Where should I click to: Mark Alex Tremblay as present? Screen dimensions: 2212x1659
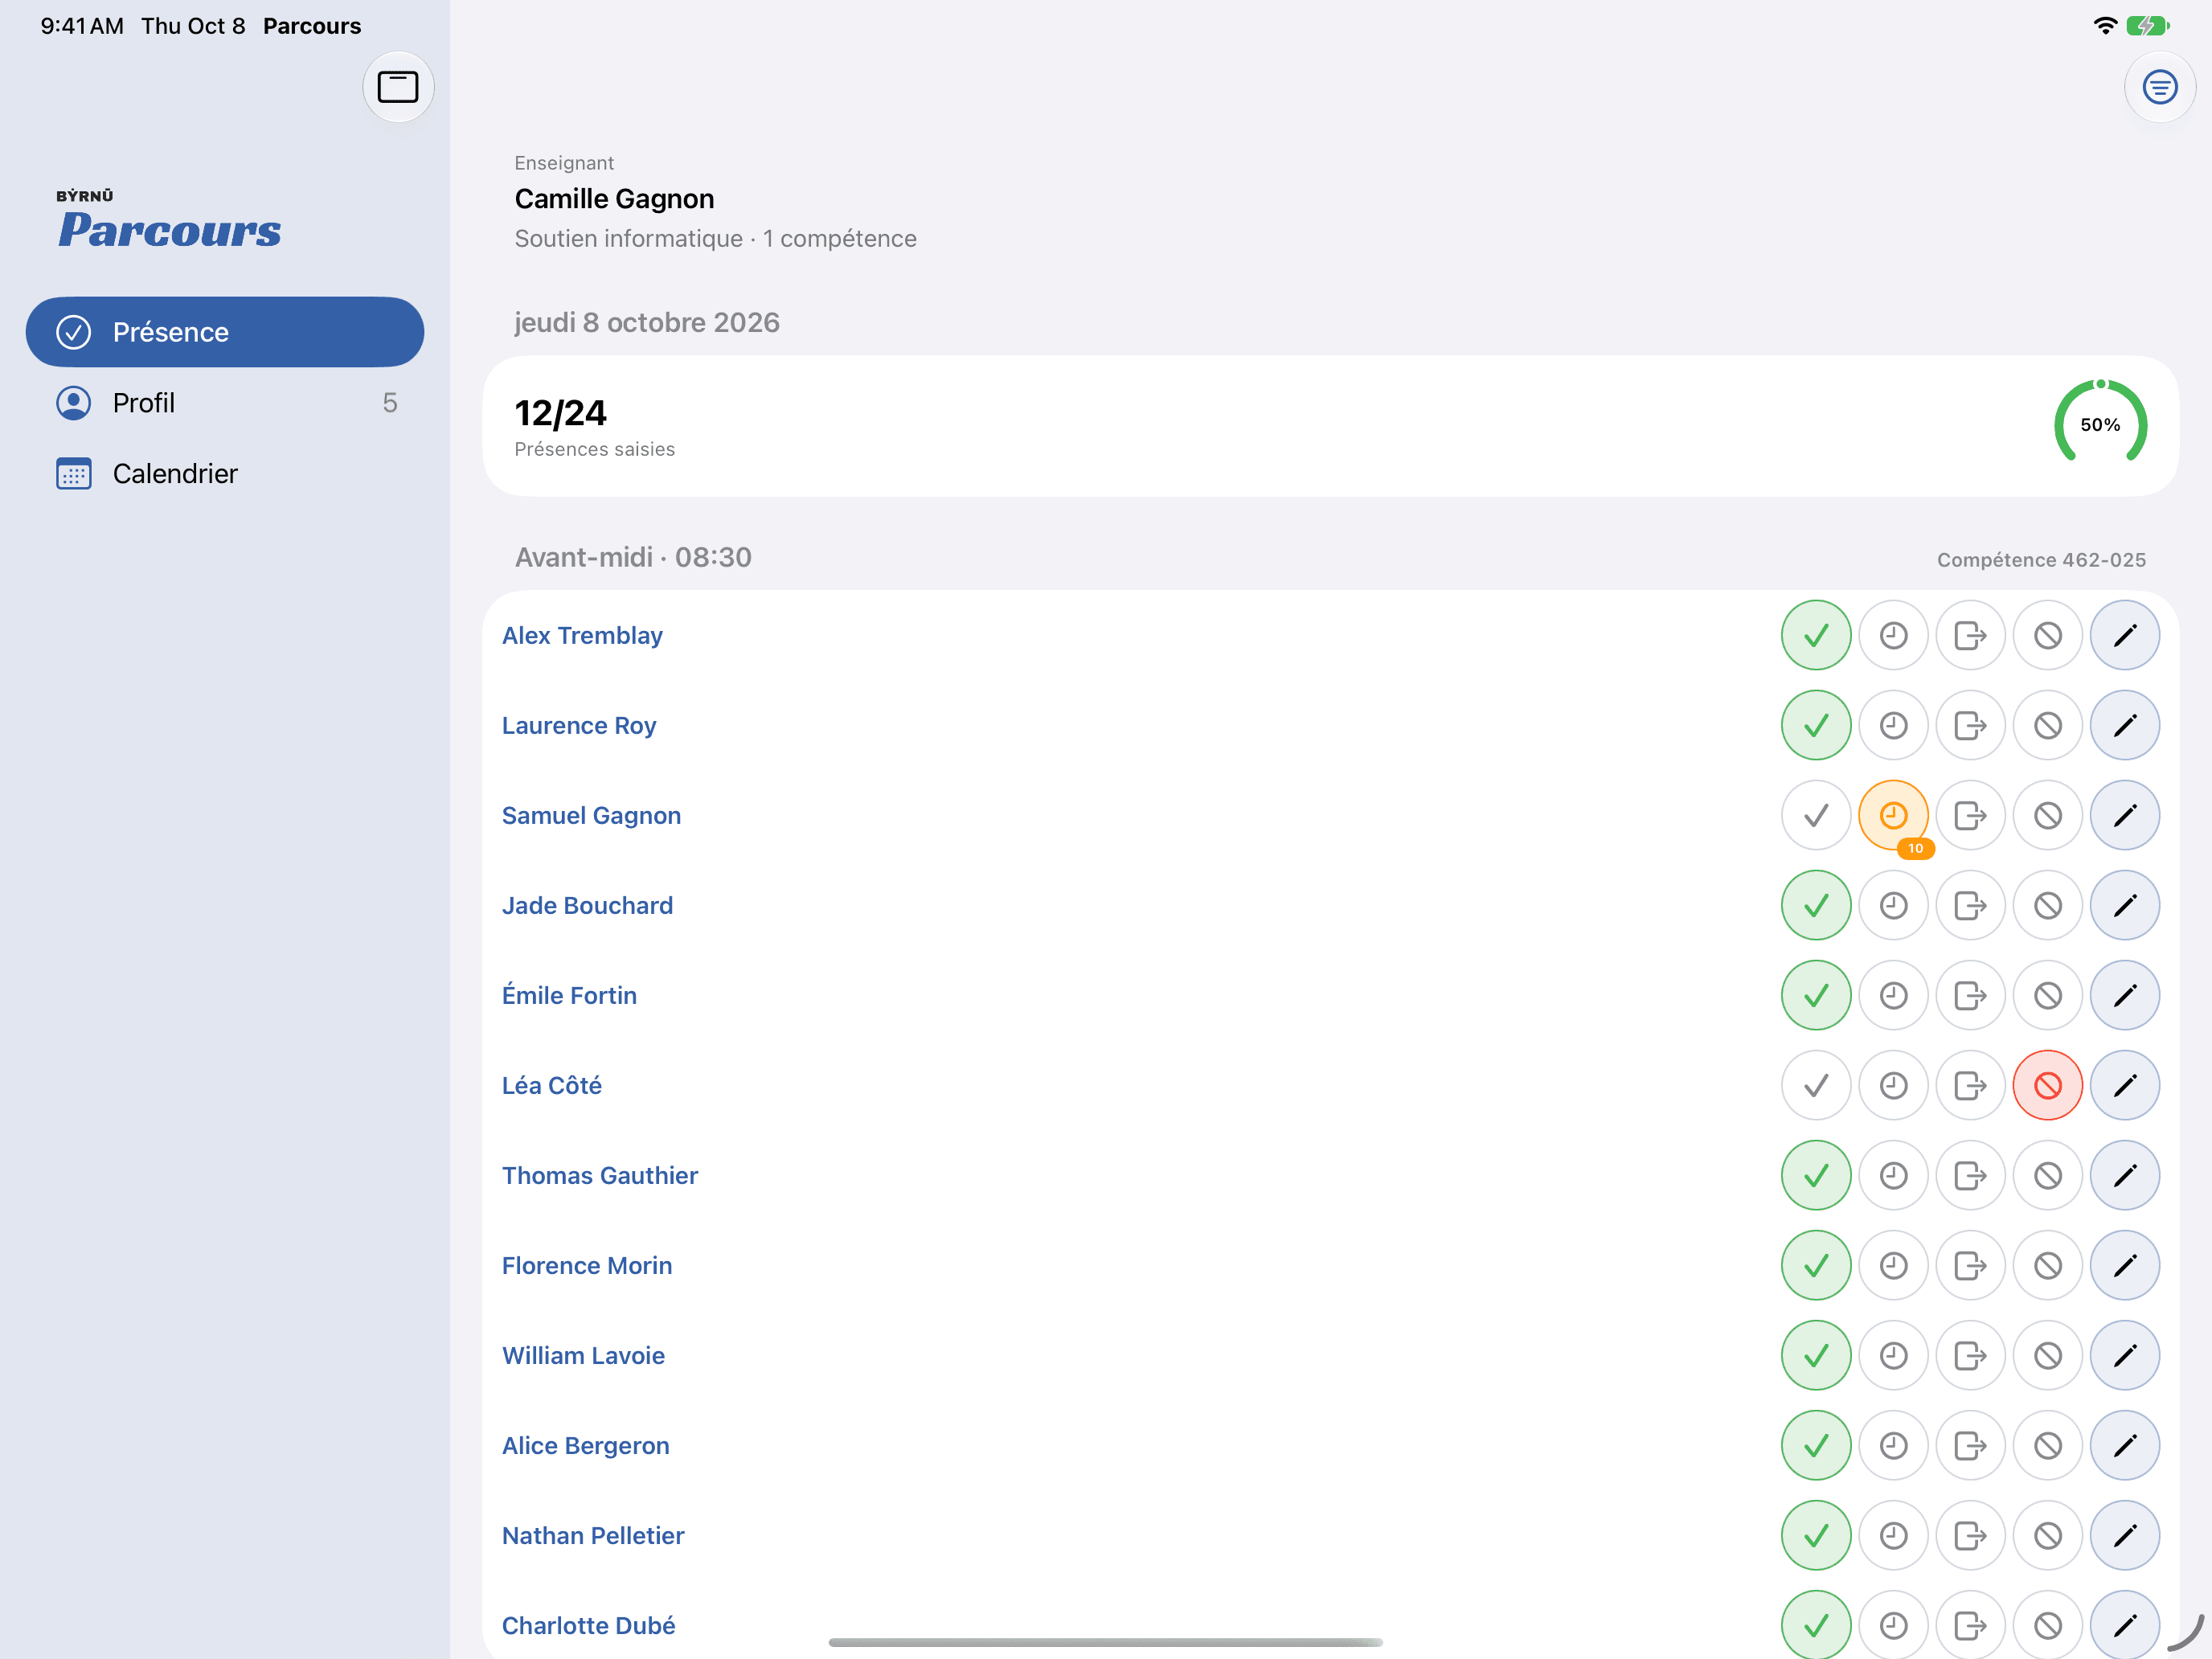click(1816, 635)
